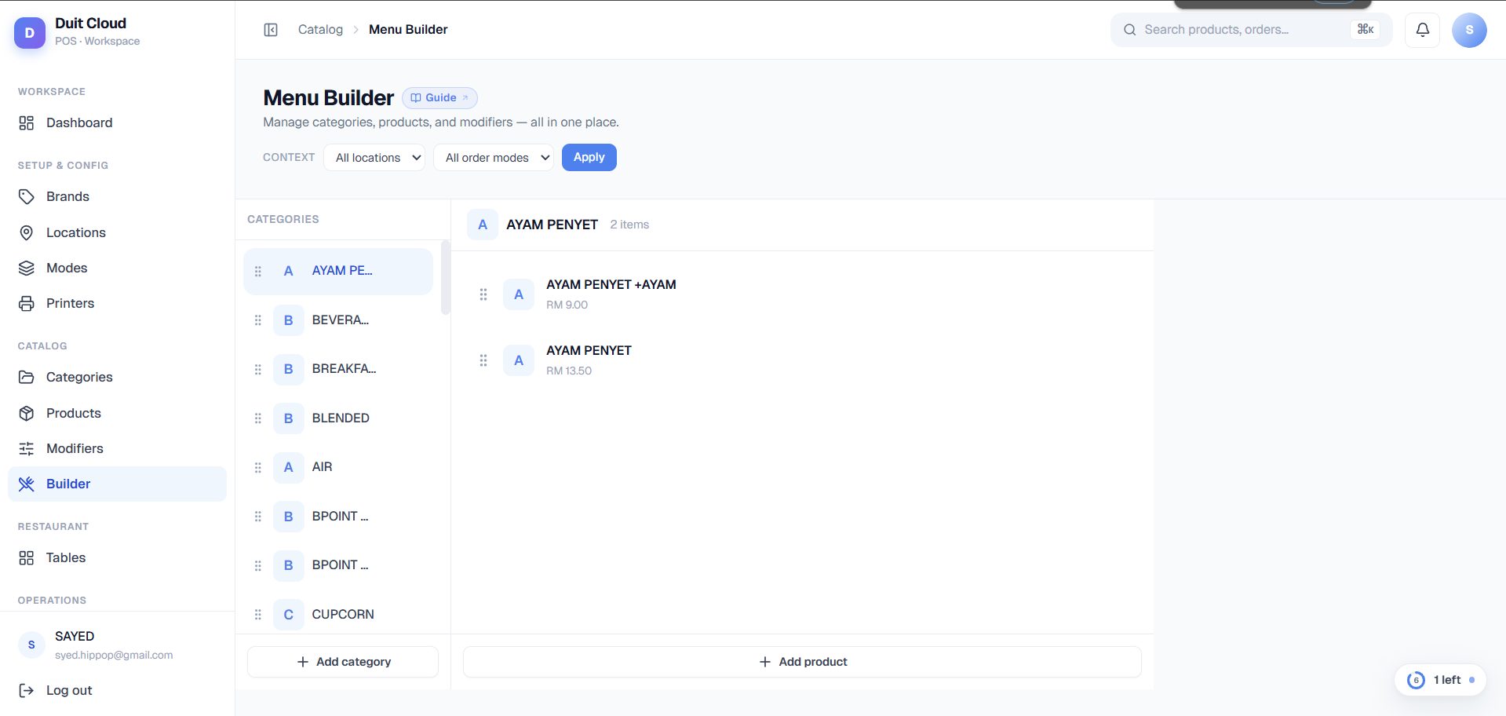Click Catalog in the breadcrumb

[x=320, y=30]
